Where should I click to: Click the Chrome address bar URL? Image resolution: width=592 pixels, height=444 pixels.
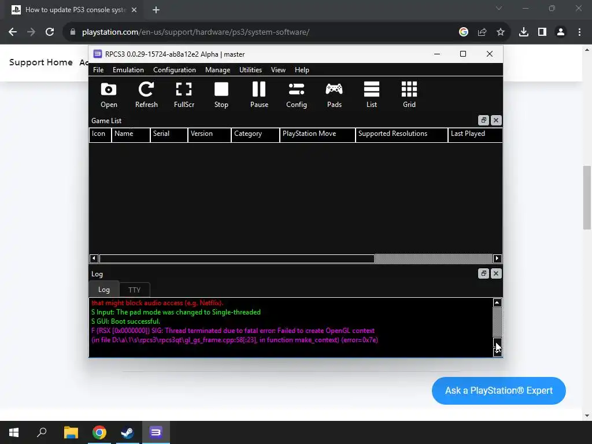195,32
